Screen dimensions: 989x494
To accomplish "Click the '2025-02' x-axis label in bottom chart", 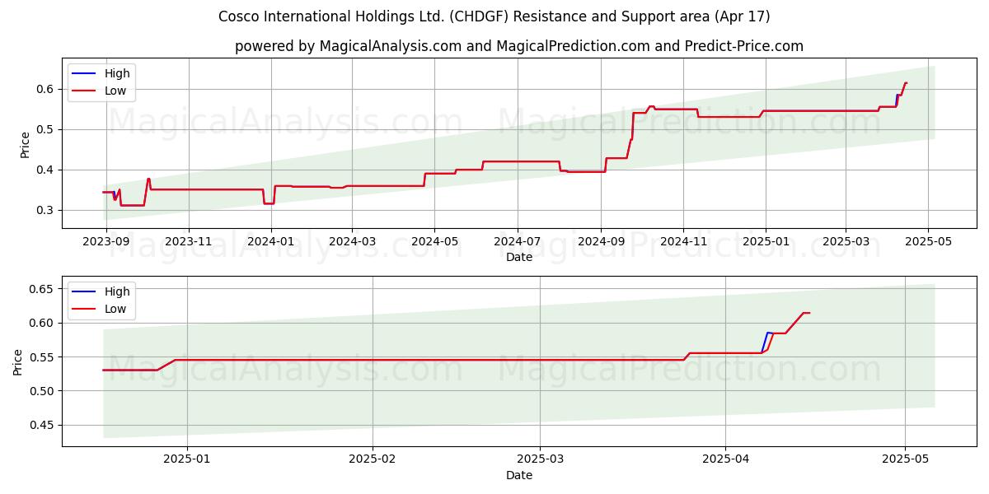I will pos(373,459).
